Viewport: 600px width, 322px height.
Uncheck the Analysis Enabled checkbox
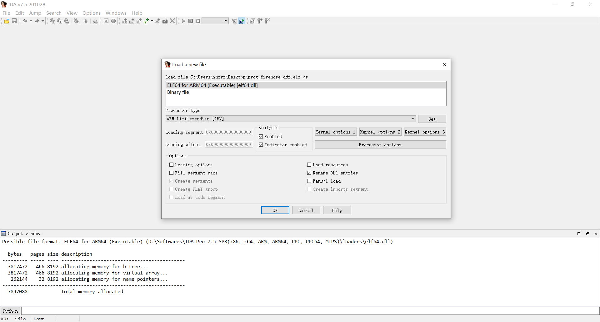[261, 137]
